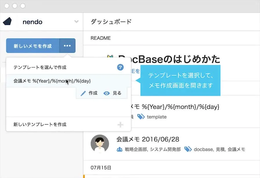This screenshot has height=178, width=260.
Task: Click 新しいテンプレートを作成 menu item
Action: 40,124
